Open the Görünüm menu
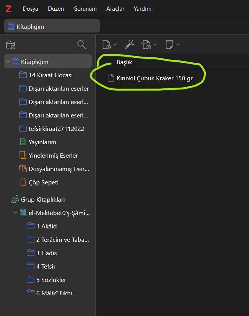249x316 pixels. pos(85,9)
